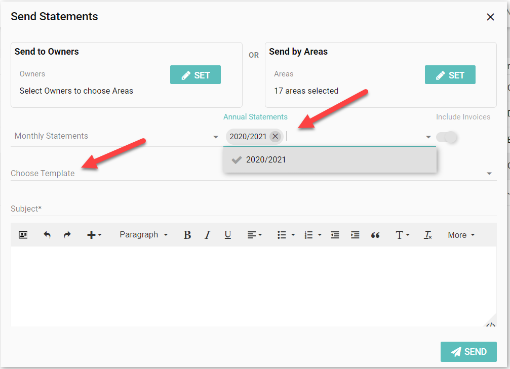The image size is (510, 369).
Task: Open the Paragraph style dropdown
Action: 143,235
